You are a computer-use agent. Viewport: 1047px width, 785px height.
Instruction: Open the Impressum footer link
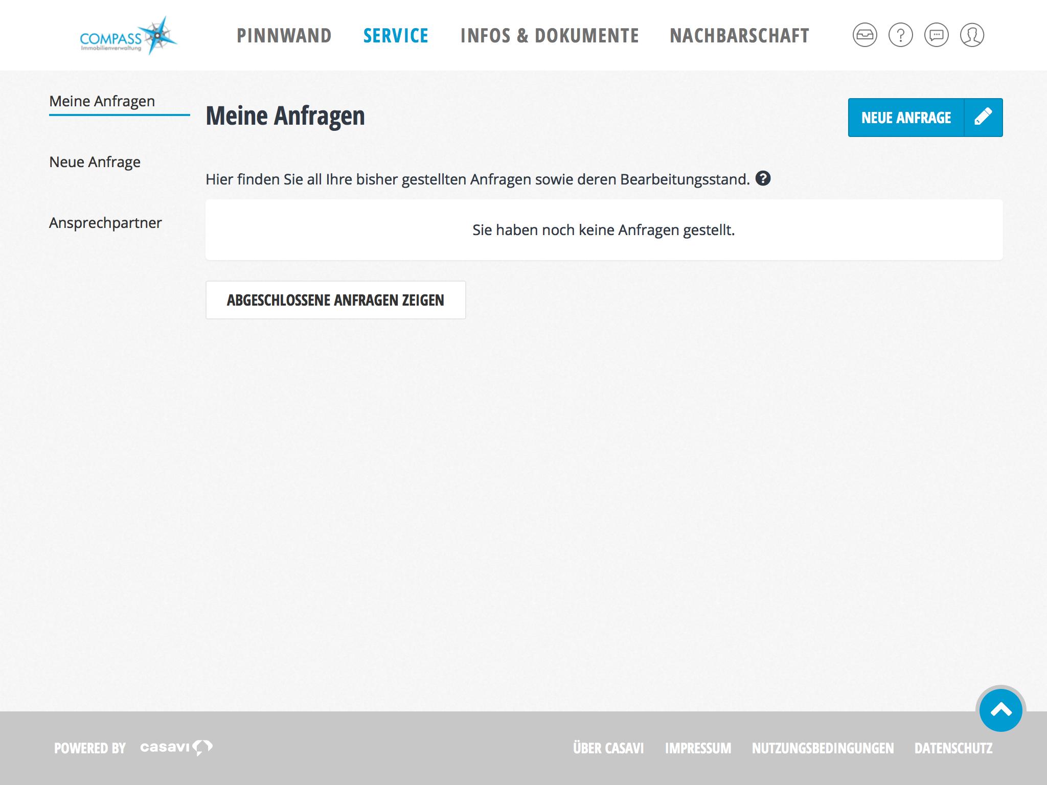click(698, 748)
